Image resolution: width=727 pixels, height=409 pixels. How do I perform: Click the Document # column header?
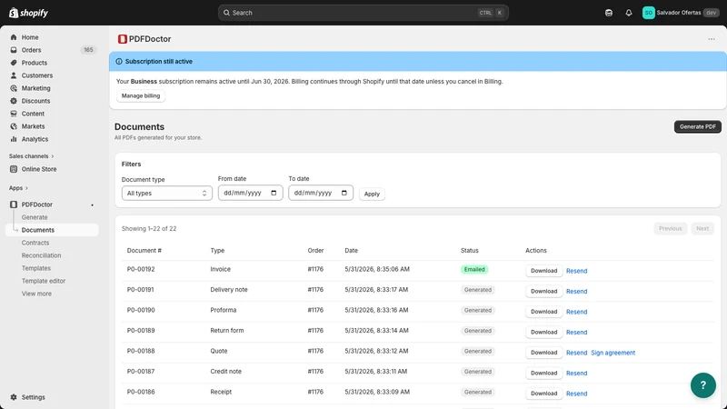(144, 251)
